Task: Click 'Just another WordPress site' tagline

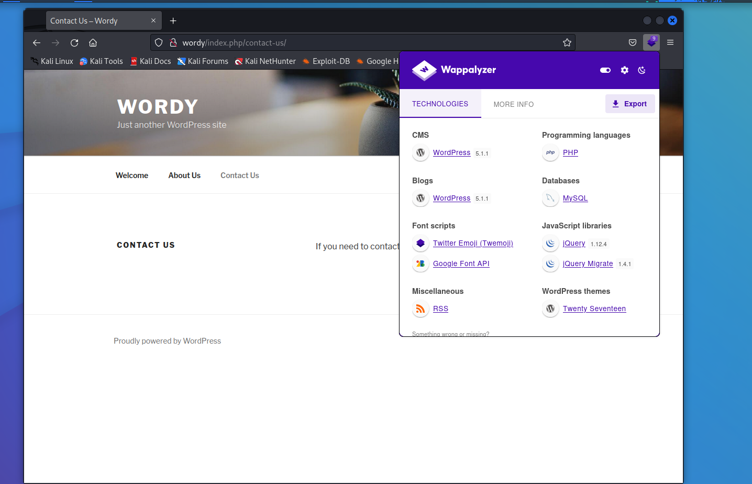Action: (172, 125)
